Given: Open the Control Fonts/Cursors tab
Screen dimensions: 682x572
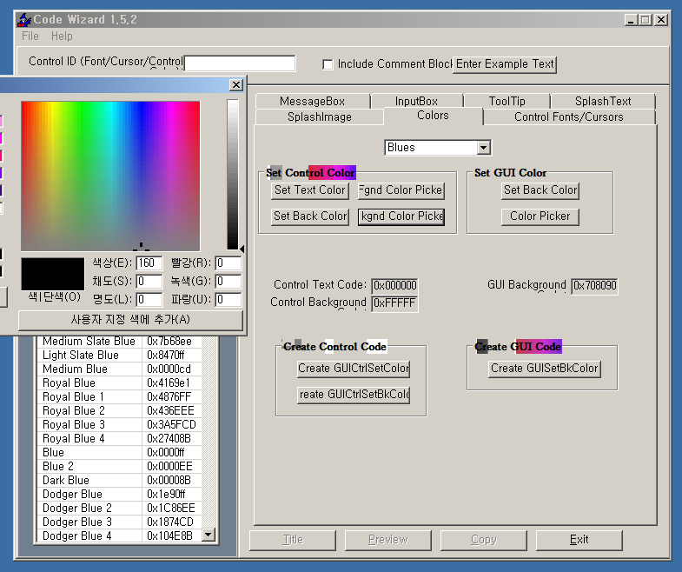Looking at the screenshot, I should point(569,117).
